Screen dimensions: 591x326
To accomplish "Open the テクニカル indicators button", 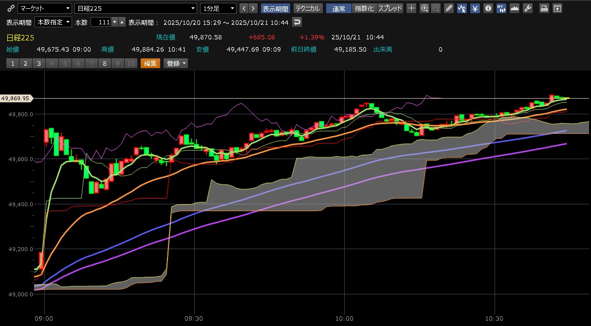I will point(308,8).
